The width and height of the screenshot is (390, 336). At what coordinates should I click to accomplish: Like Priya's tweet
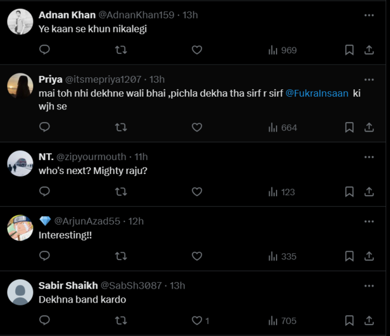(197, 127)
